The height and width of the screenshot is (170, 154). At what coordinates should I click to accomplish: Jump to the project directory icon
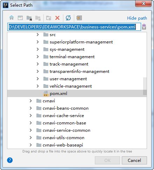29,18
